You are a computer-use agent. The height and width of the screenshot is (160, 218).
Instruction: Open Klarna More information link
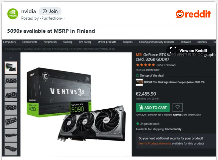click(x=191, y=115)
